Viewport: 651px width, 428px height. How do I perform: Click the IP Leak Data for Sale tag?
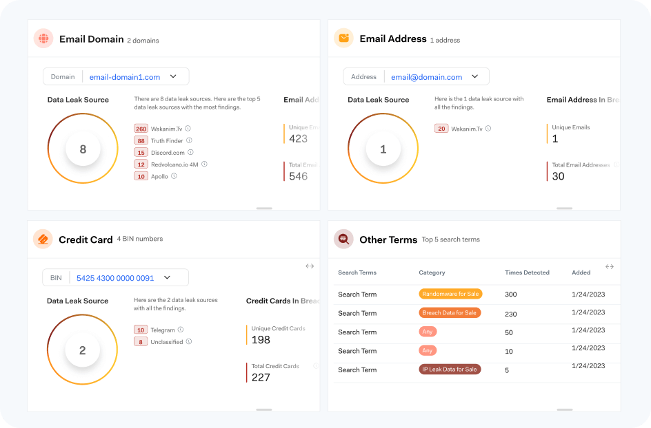[450, 369]
